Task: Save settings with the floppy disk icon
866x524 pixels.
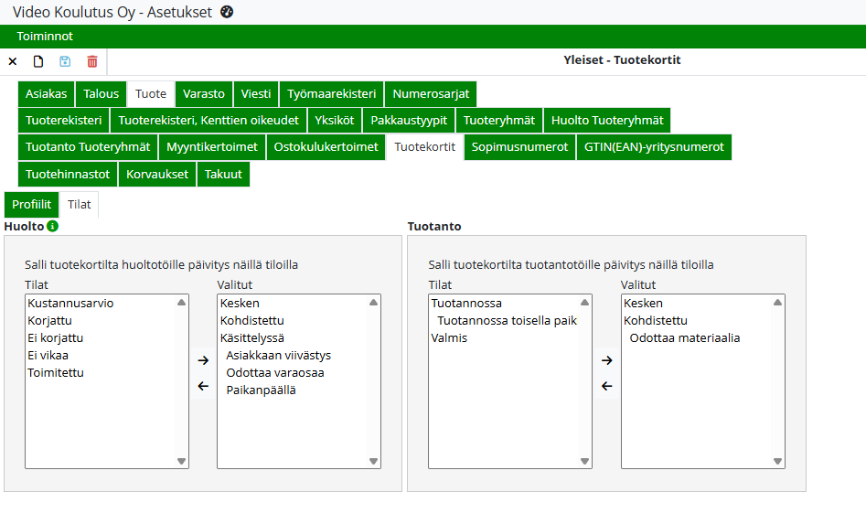Action: tap(65, 61)
